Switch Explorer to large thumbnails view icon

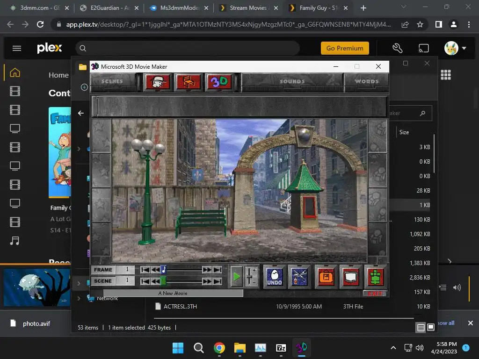pos(431,328)
